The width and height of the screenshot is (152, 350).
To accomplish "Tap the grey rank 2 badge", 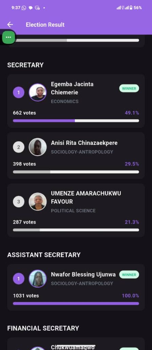I will tap(19, 147).
